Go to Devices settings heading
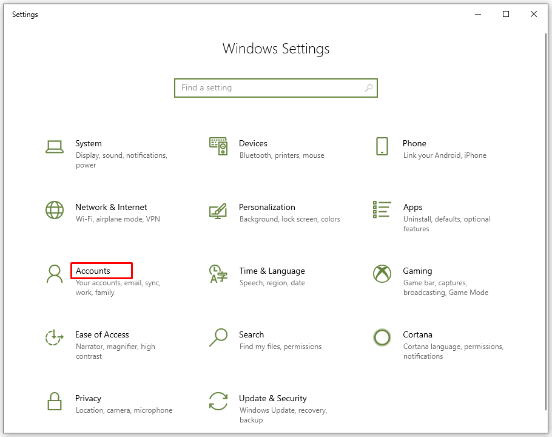The width and height of the screenshot is (552, 437). 253,143
